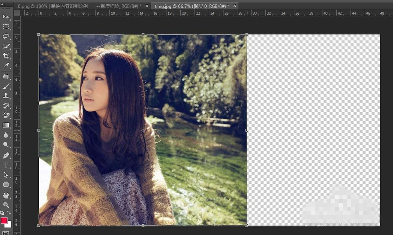Select the Clone Stamp tool
Viewport: 393px width, 235px height.
6,96
